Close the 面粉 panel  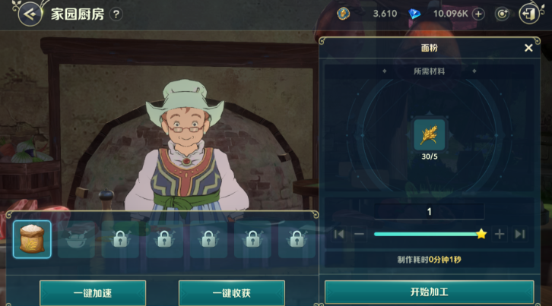[528, 48]
